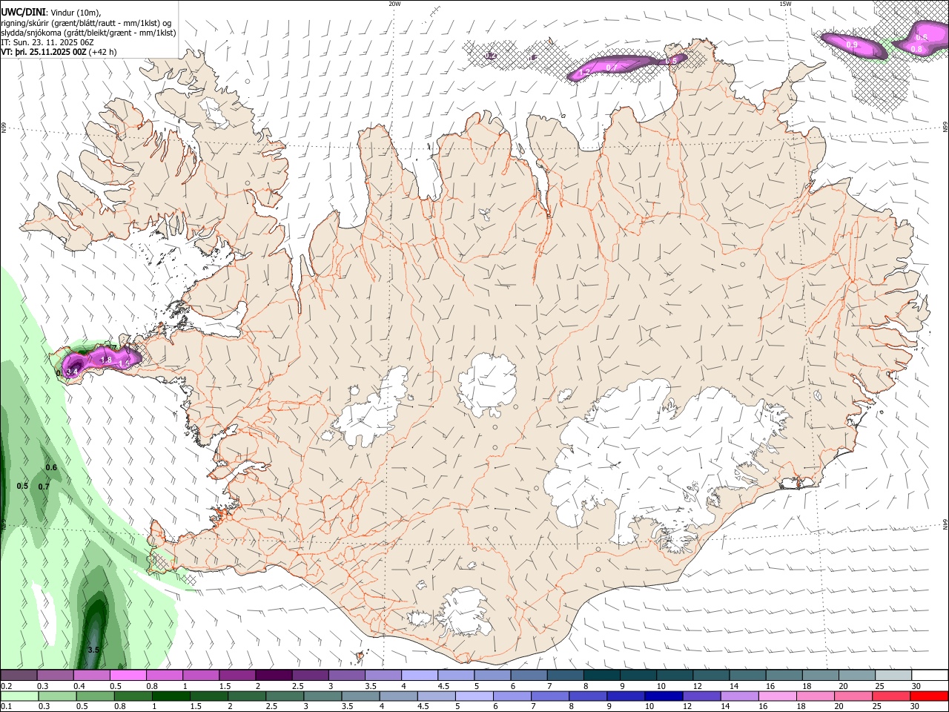Click the 0.9 snow value in top-right corner
Screen dimensions: 949x712
tap(853, 44)
